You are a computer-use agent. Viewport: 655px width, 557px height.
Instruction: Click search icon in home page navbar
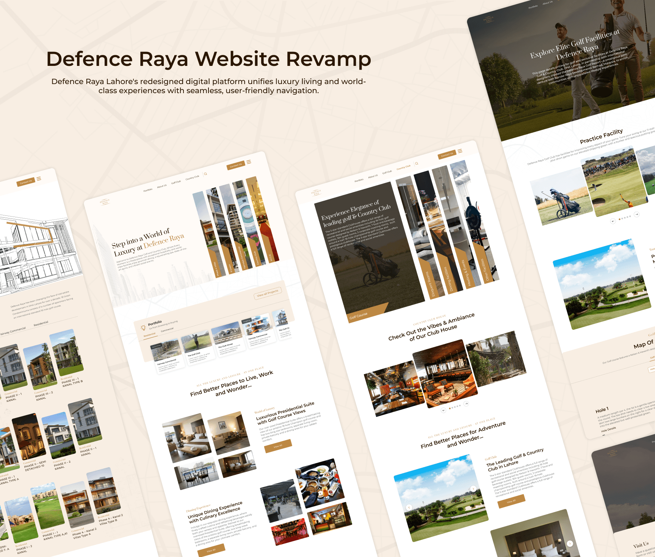tap(205, 174)
